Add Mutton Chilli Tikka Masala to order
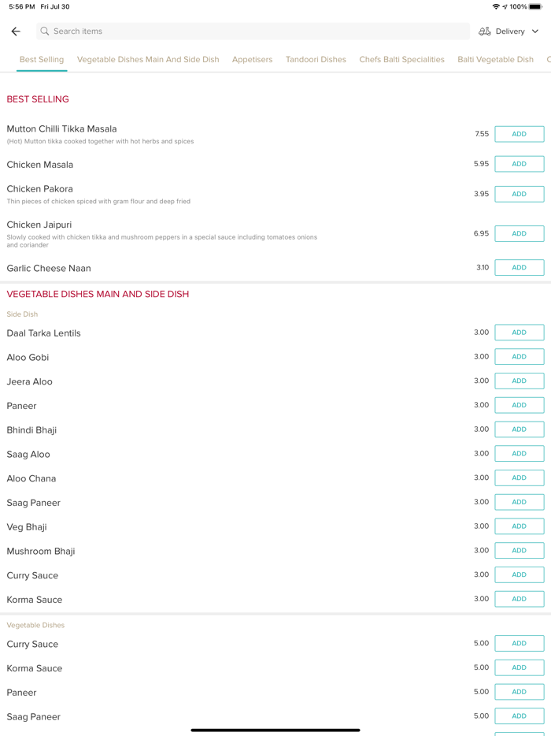Image resolution: width=551 pixels, height=736 pixels. pyautogui.click(x=519, y=134)
